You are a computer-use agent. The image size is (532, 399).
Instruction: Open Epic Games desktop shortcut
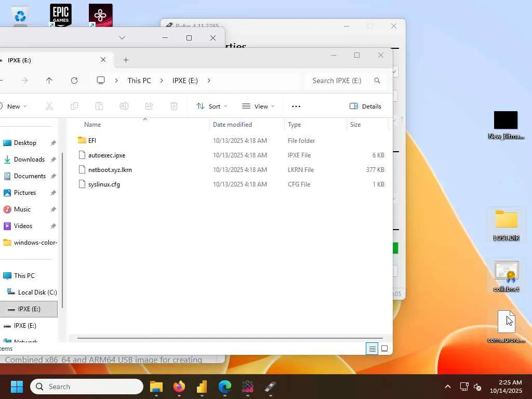[61, 15]
